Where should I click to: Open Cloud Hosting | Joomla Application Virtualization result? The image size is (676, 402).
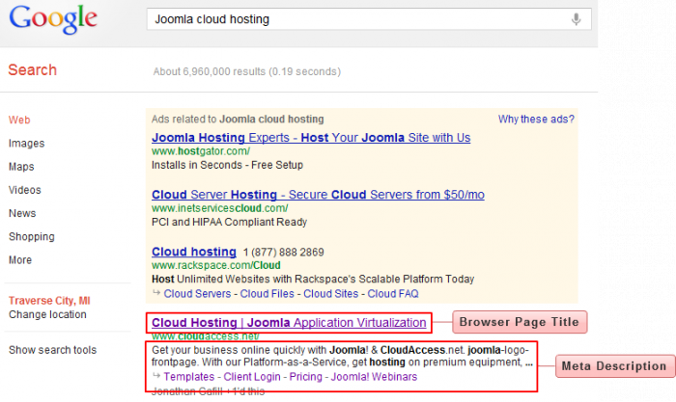[289, 322]
